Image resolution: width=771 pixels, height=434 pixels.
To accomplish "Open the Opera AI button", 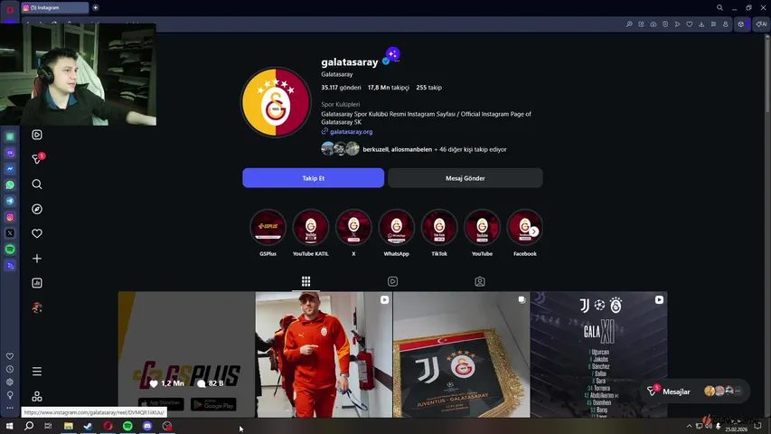I will [x=761, y=24].
